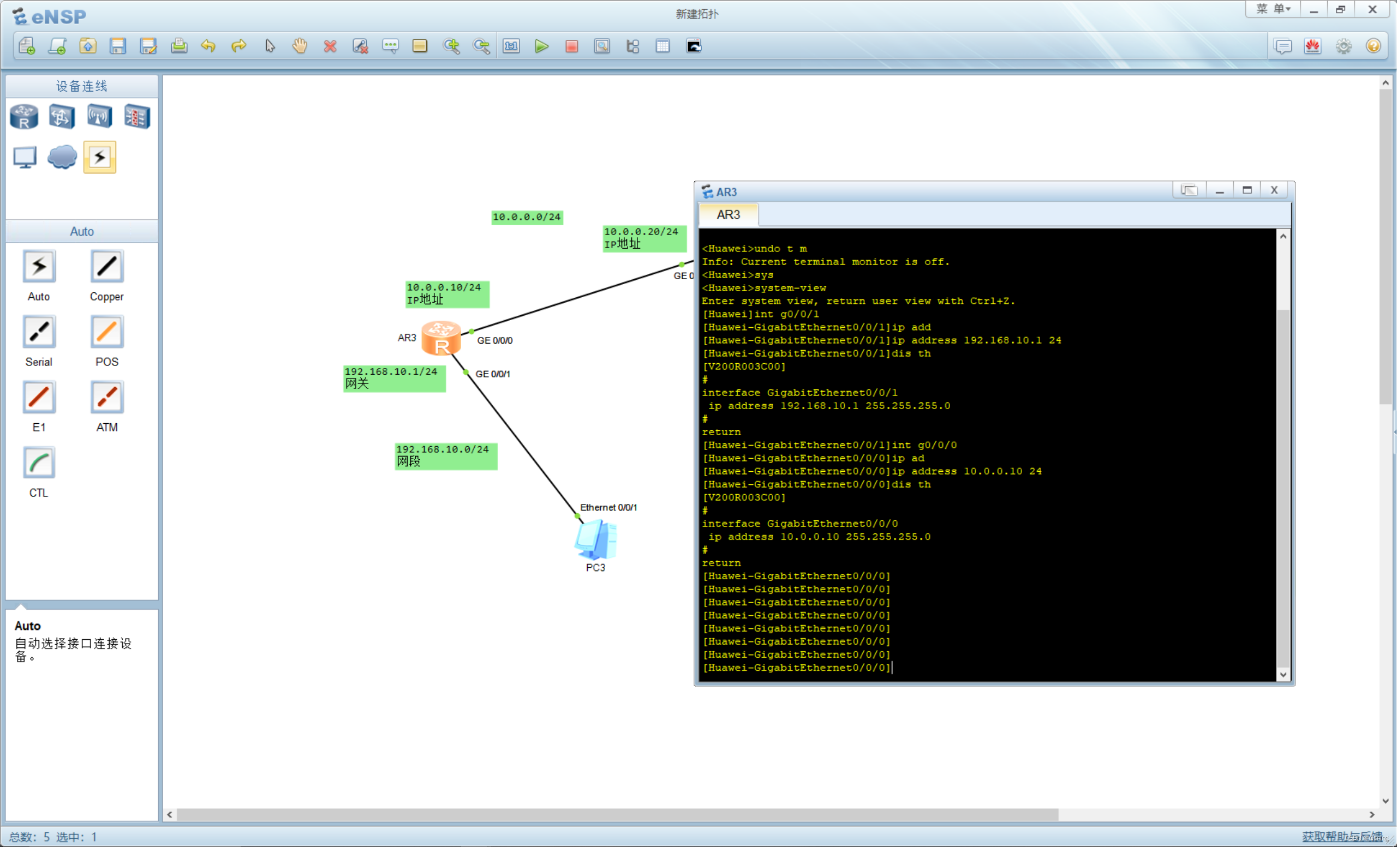The height and width of the screenshot is (847, 1397).
Task: Select the Cloud device category icon
Action: pyautogui.click(x=62, y=157)
